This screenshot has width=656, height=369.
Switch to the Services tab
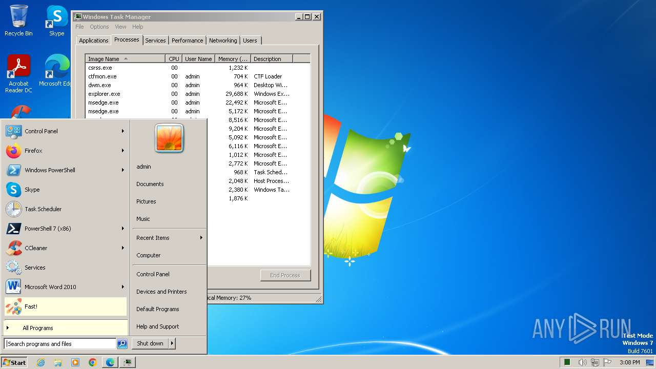155,40
